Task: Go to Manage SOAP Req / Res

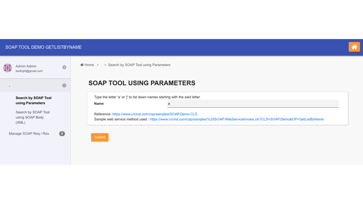Action: (x=29, y=134)
